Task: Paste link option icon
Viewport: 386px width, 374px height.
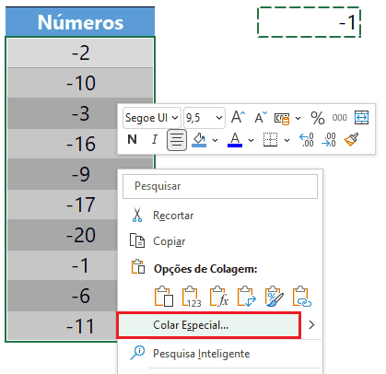Action: point(302,297)
